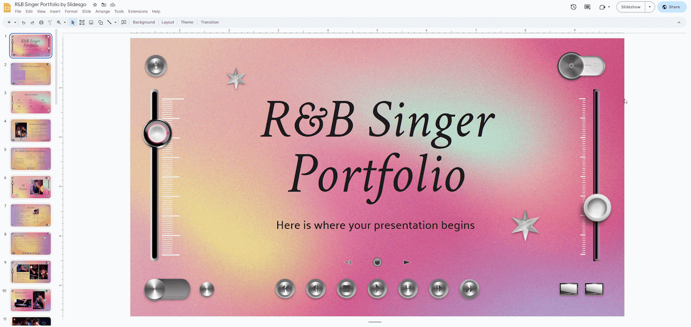Screen dimensions: 691x327
Task: Choose the Select cursor tool
Action: coord(73,22)
